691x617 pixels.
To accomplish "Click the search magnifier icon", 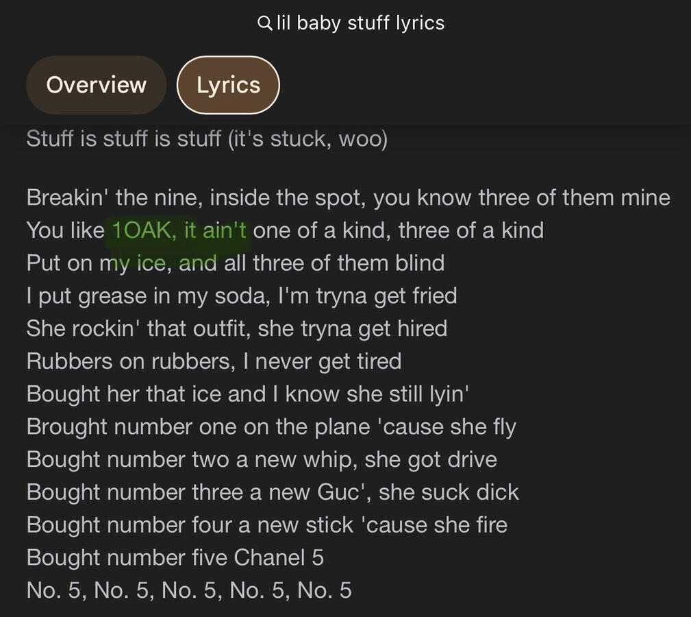I will pos(264,23).
